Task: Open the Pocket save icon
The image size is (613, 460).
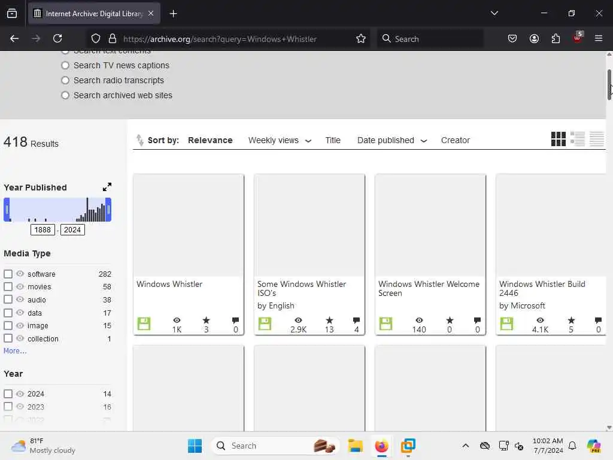Action: (x=512, y=38)
